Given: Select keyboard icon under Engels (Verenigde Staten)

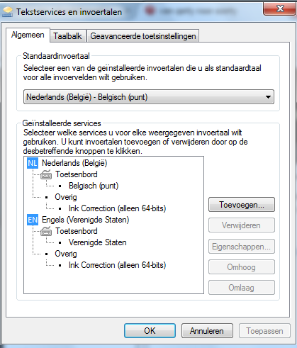Looking at the screenshot, I should pyautogui.click(x=46, y=231).
